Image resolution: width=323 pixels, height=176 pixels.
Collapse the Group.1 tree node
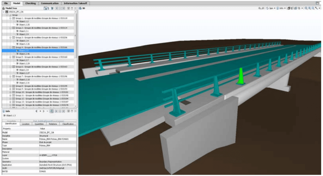(x=10, y=18)
